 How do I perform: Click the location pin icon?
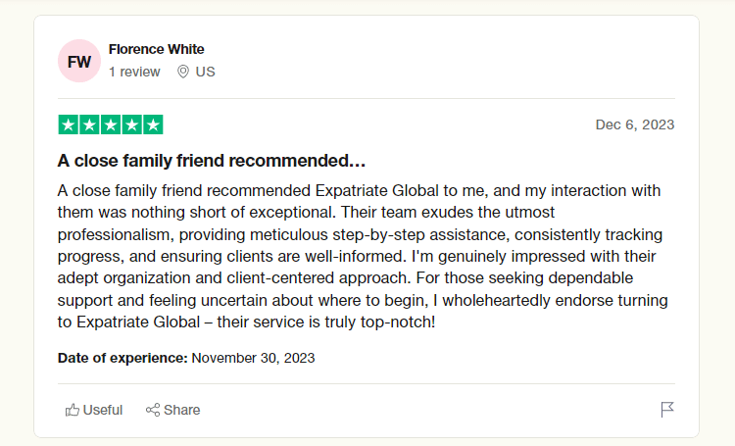(182, 72)
